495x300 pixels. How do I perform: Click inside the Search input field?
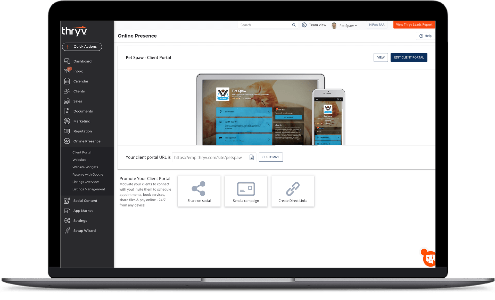point(264,25)
